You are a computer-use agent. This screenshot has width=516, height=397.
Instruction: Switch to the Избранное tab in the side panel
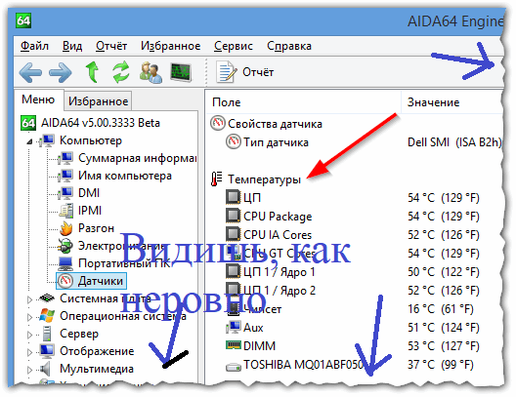pyautogui.click(x=98, y=101)
